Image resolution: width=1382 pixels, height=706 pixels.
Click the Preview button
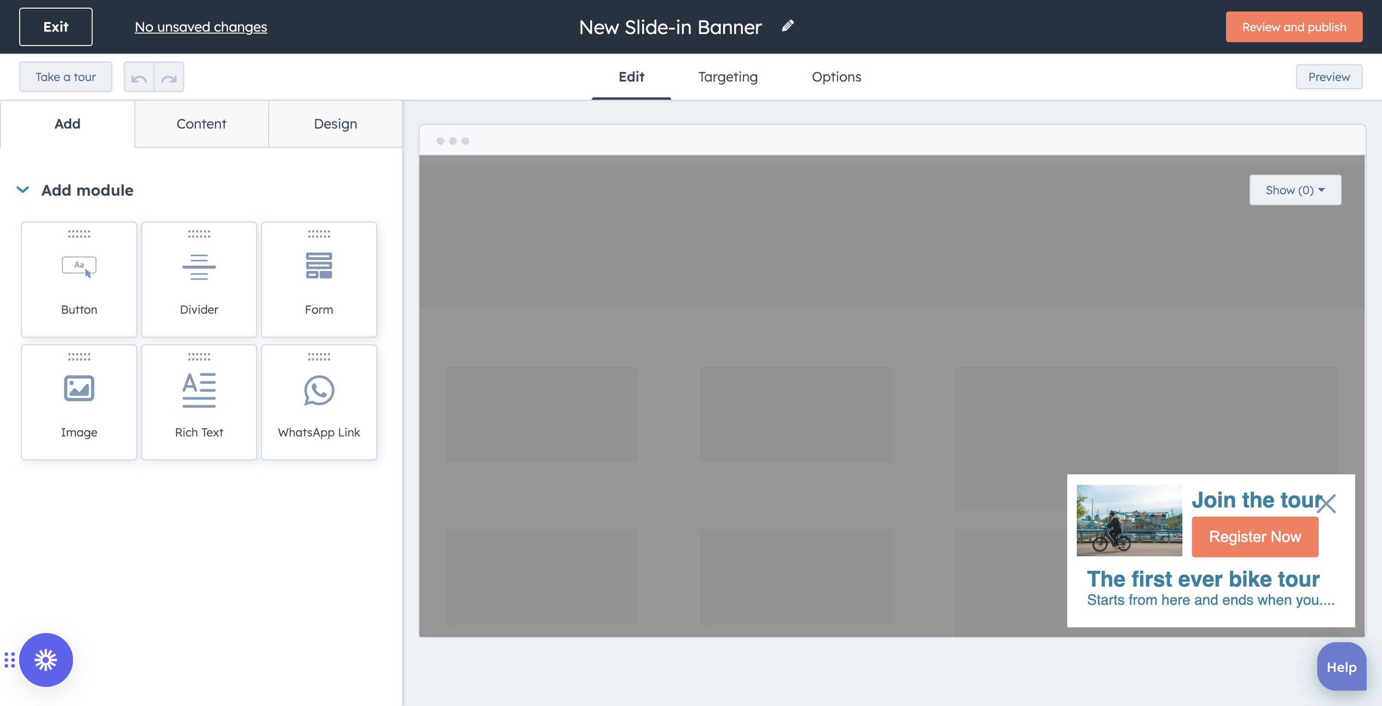(1329, 77)
